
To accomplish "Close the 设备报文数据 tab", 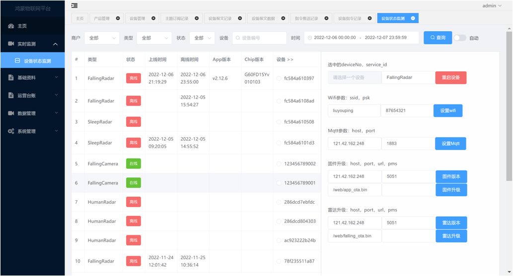I will [x=283, y=18].
